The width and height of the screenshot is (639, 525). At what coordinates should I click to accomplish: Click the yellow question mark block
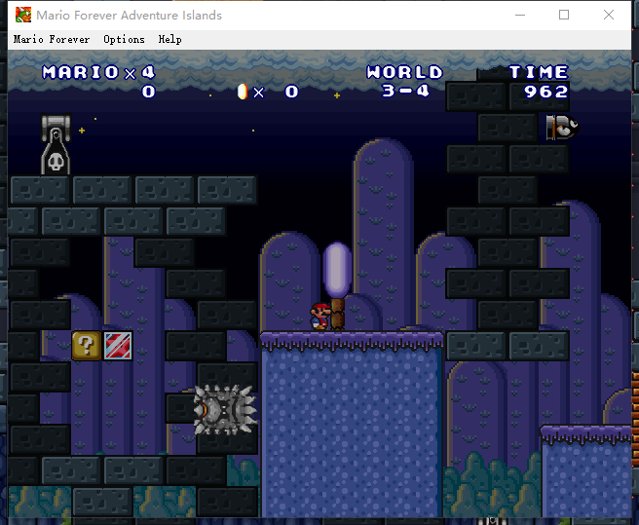[x=87, y=346]
